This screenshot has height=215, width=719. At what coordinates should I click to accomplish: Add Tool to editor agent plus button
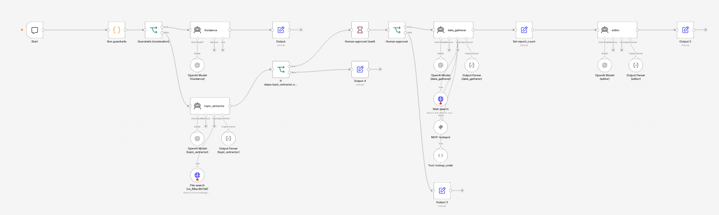tap(621, 50)
